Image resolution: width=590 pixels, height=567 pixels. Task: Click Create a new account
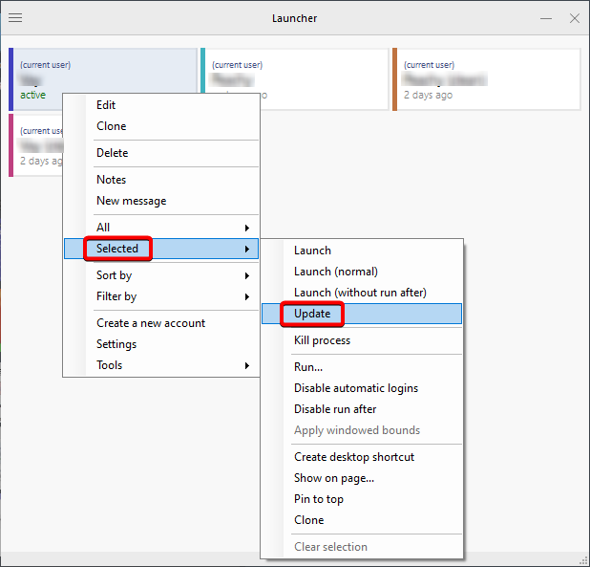(x=161, y=323)
